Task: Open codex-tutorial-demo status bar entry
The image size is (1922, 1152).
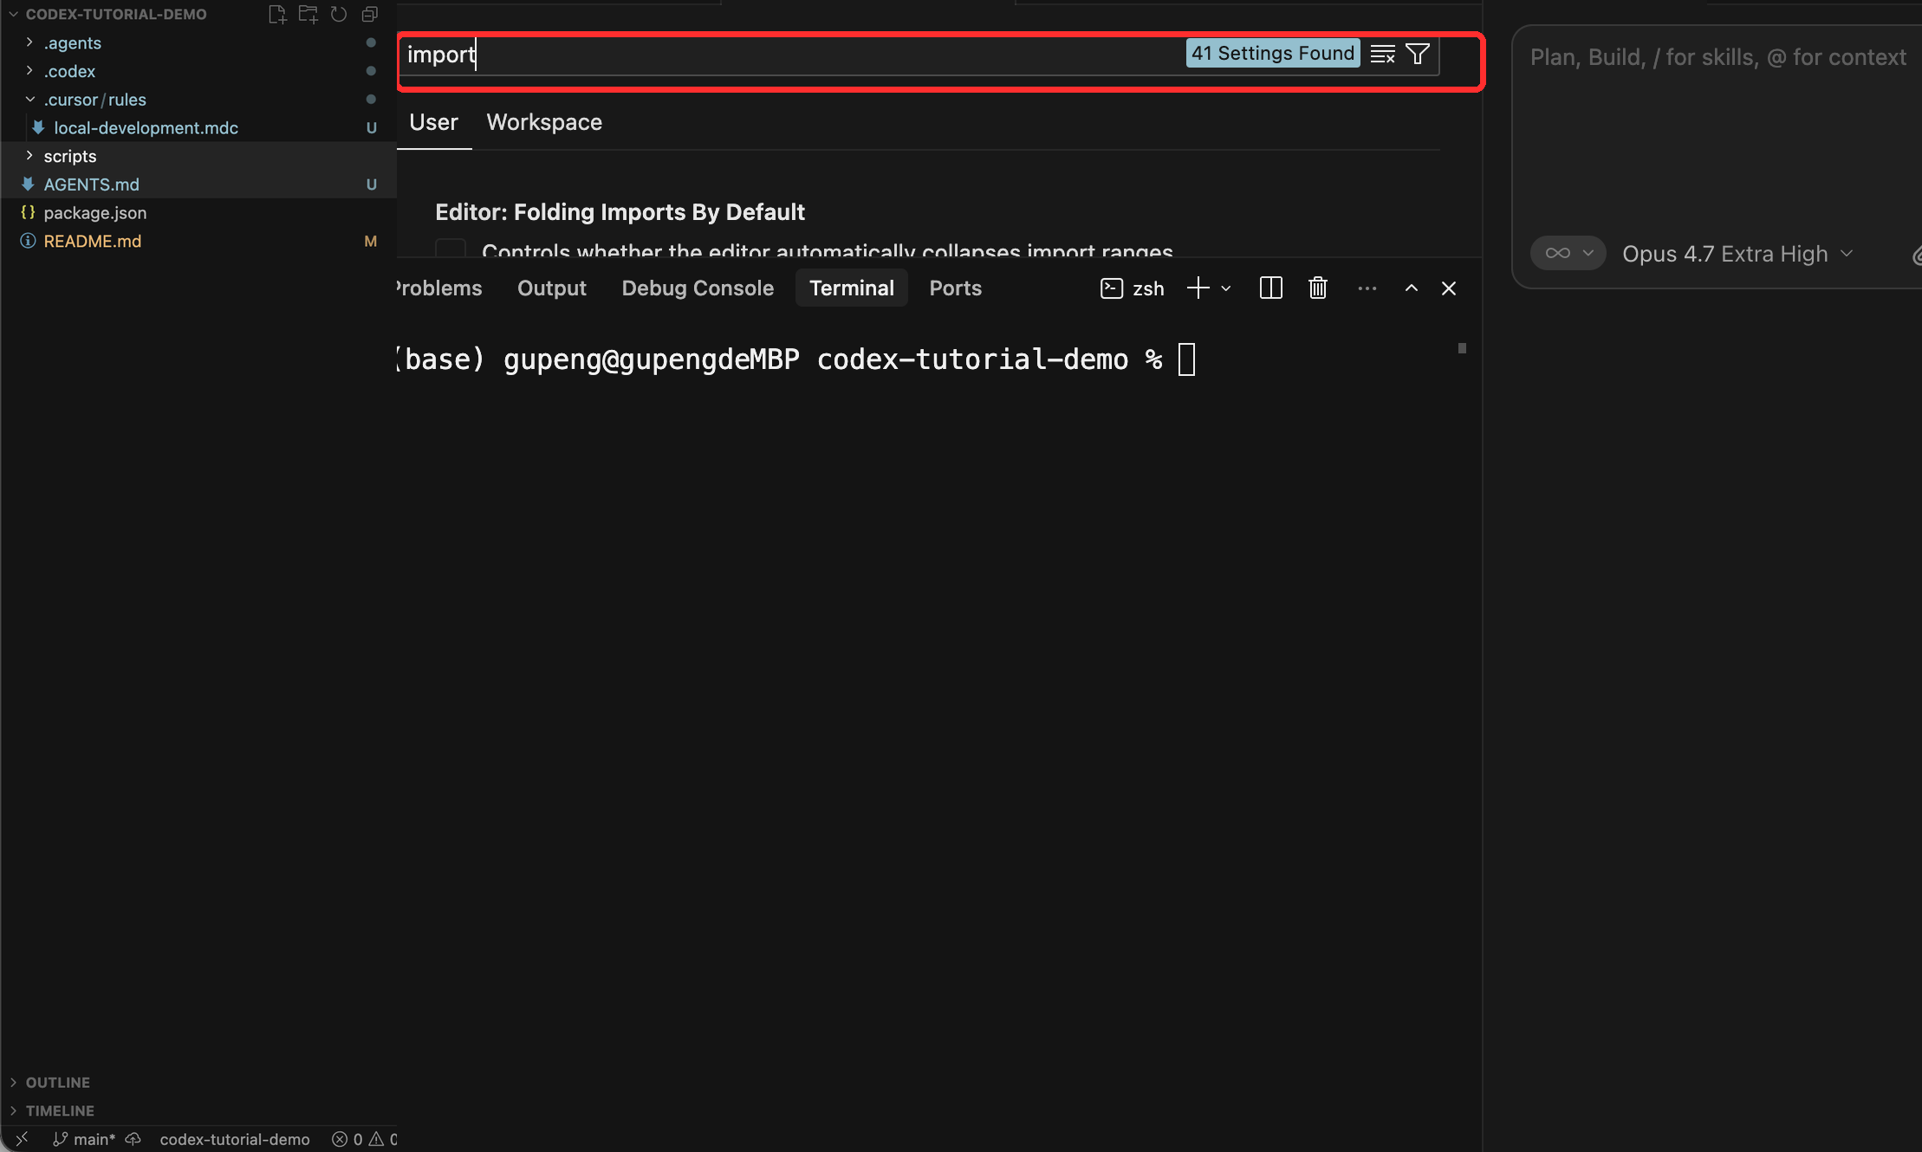Action: click(x=235, y=1139)
